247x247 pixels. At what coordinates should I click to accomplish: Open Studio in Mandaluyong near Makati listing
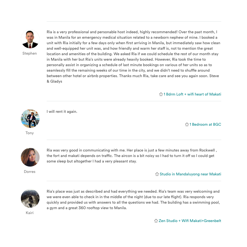click(190, 174)
